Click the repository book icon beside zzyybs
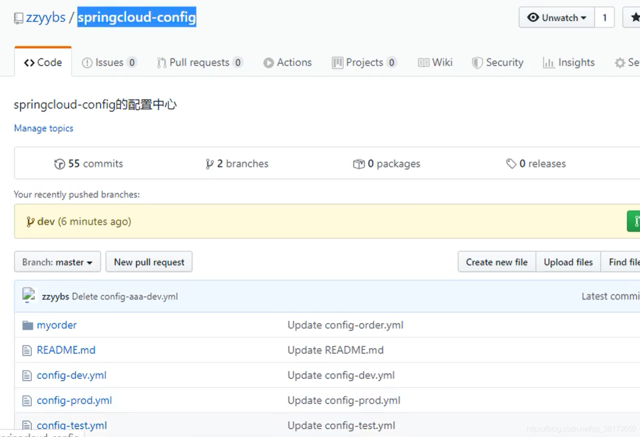640x437 pixels. tap(18, 18)
